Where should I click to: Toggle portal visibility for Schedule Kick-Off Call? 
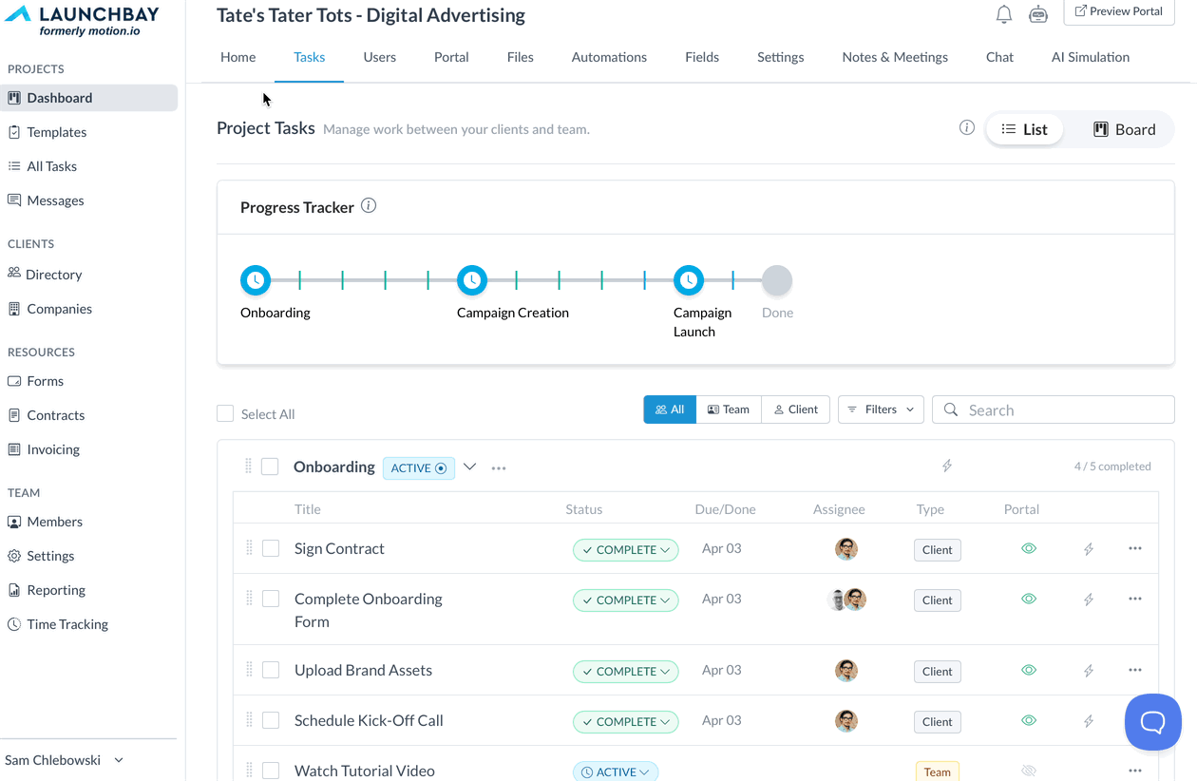(1029, 720)
